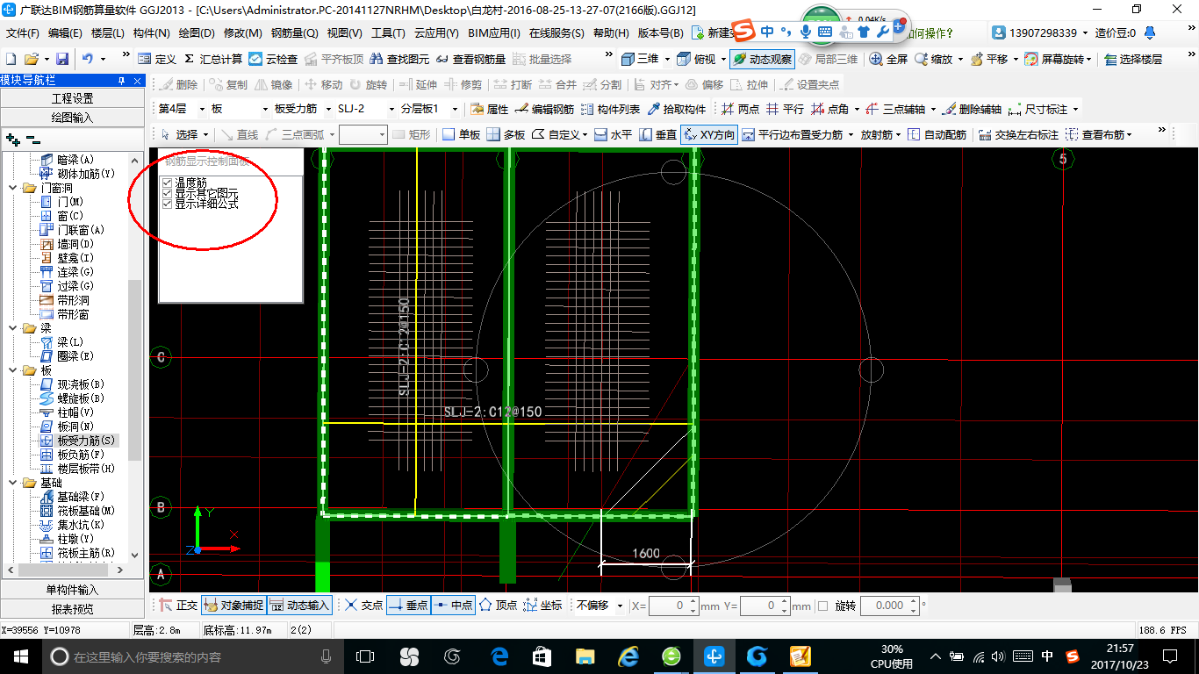Open 查看钢筋量 rebar quantity viewer
This screenshot has height=674, width=1199.
[x=470, y=59]
